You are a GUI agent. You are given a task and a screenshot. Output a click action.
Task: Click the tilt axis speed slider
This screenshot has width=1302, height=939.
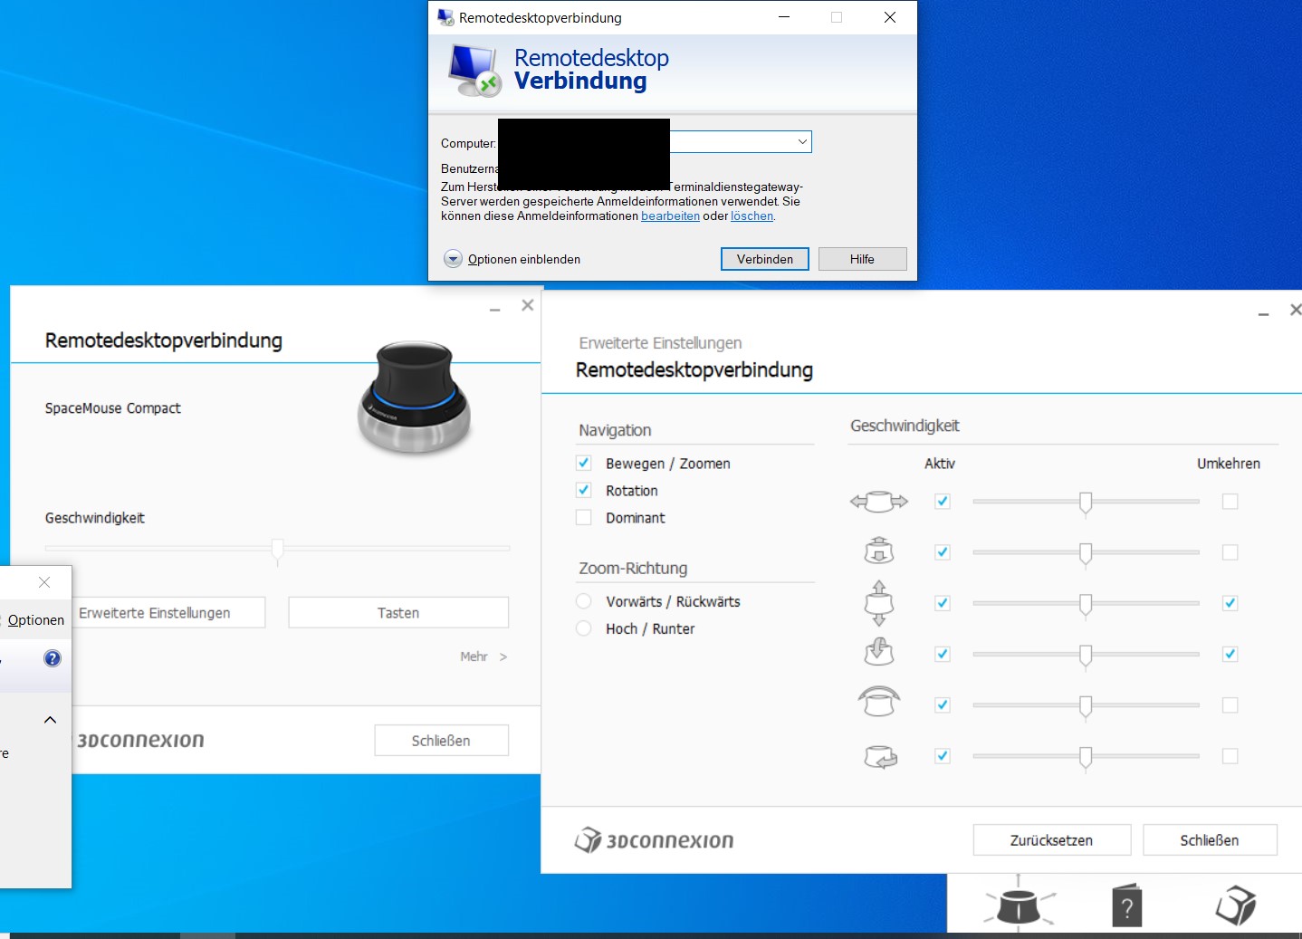tap(1086, 656)
